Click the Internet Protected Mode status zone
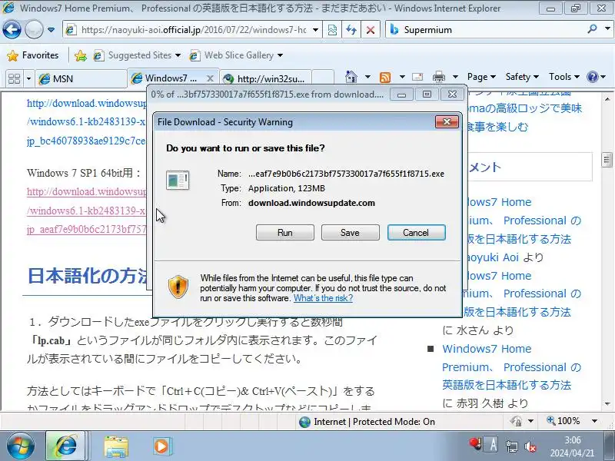The image size is (615, 461). click(367, 422)
